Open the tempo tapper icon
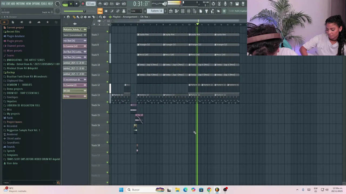 [212, 11]
